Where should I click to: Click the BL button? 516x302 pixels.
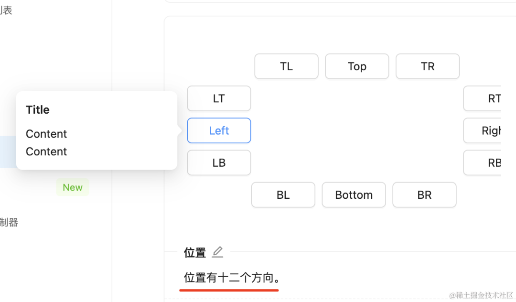coord(283,195)
